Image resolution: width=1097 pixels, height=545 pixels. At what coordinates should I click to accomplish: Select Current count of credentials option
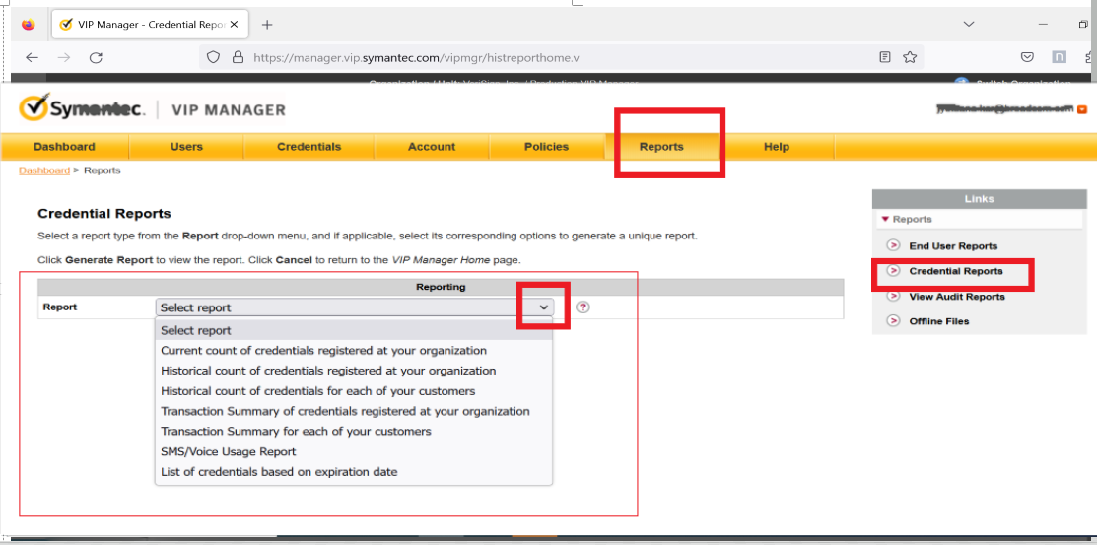pyautogui.click(x=354, y=351)
